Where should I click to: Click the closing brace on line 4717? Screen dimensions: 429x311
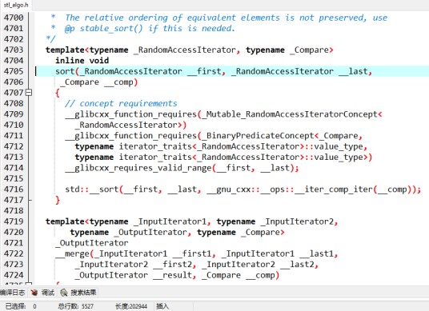coord(58,201)
